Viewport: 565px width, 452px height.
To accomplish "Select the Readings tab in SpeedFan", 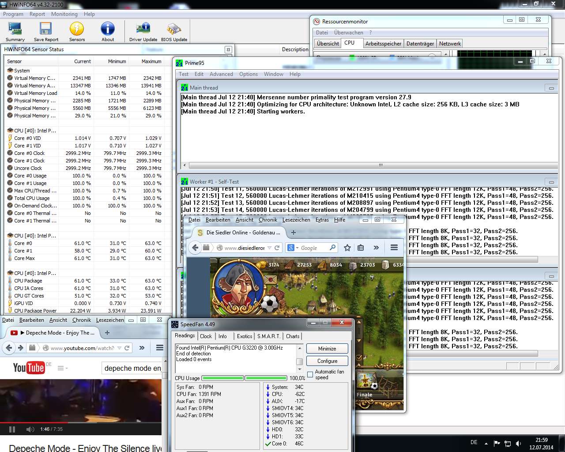I will [185, 336].
